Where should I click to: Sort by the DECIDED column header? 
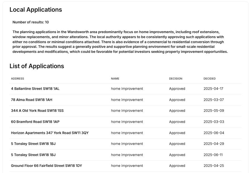point(210,78)
